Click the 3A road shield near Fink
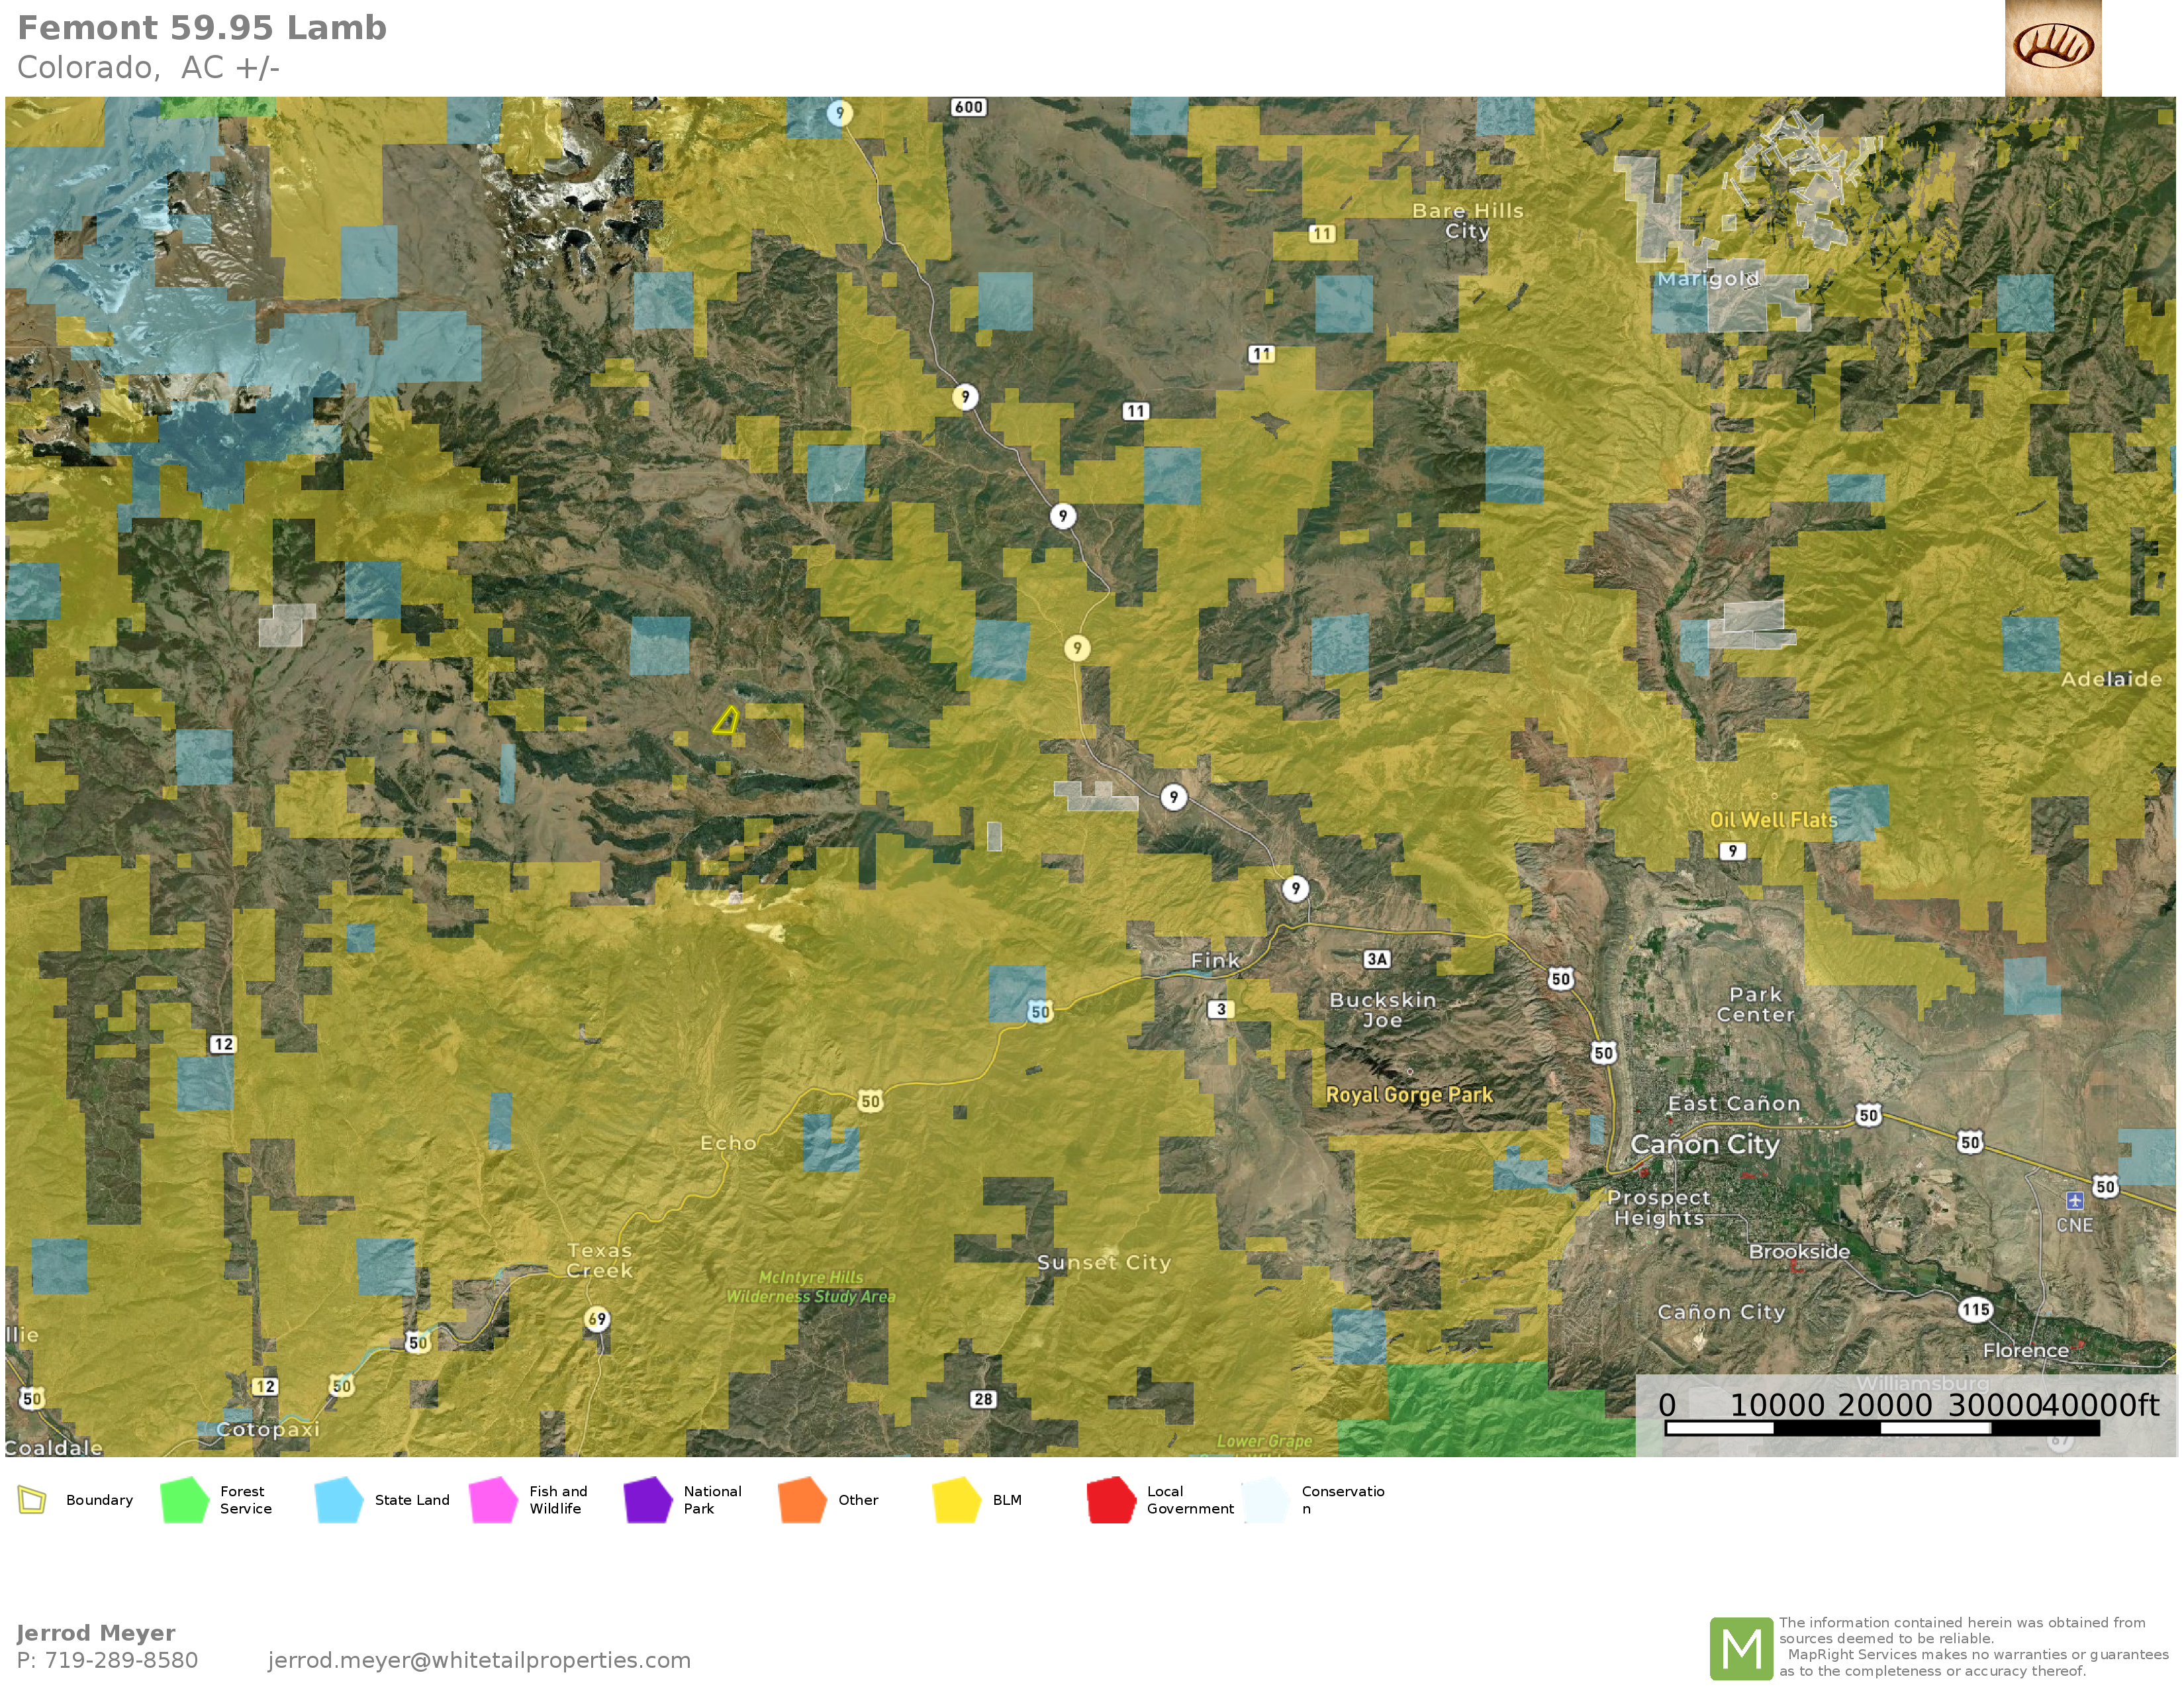The width and height of the screenshot is (2184, 1689). [x=1377, y=958]
